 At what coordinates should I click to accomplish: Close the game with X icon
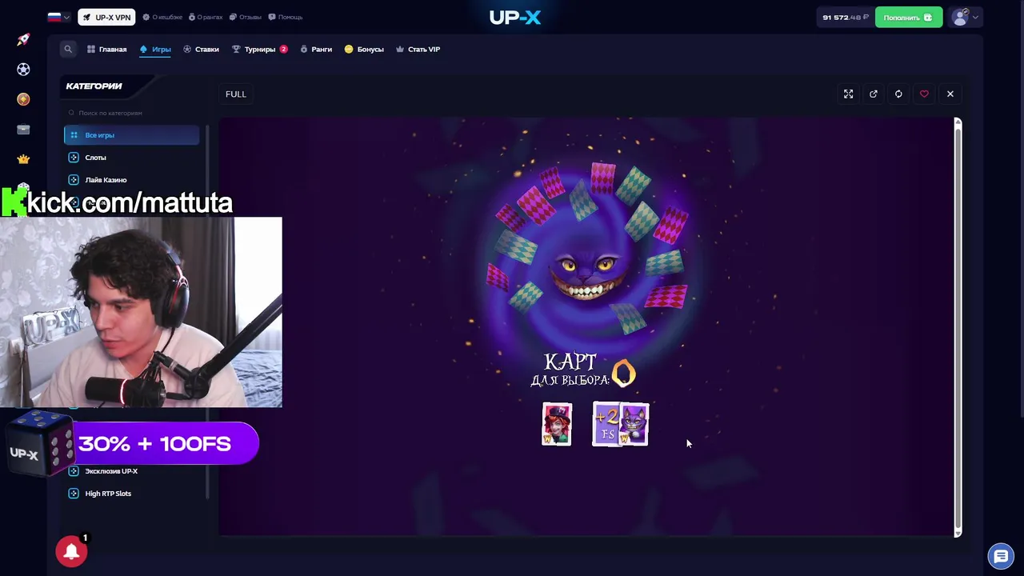coord(950,94)
